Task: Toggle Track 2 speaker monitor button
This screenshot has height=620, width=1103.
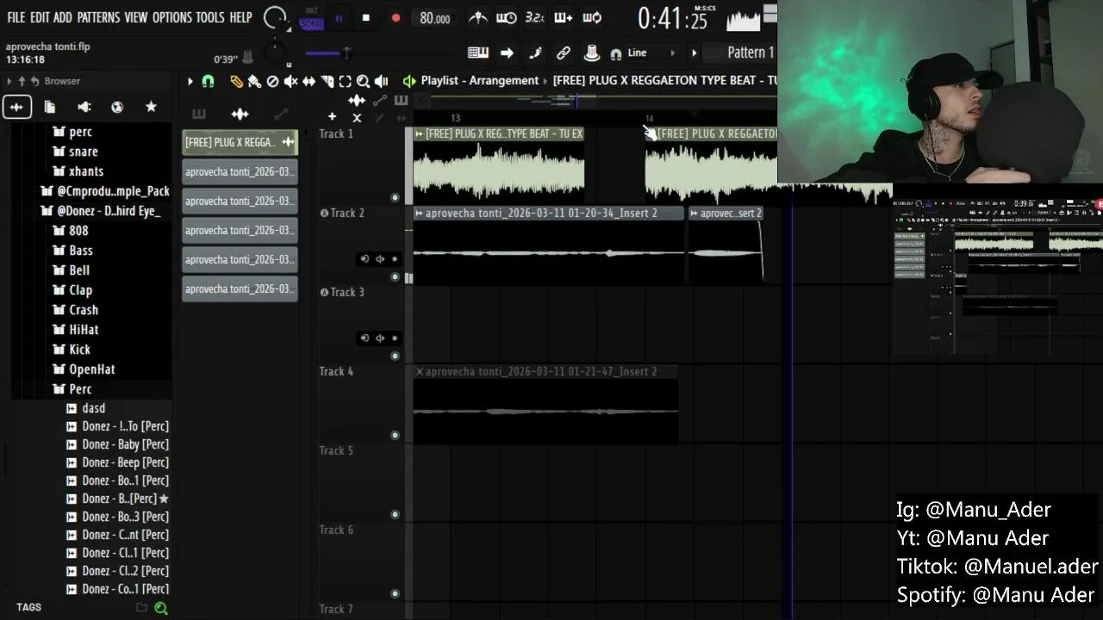Action: (379, 259)
